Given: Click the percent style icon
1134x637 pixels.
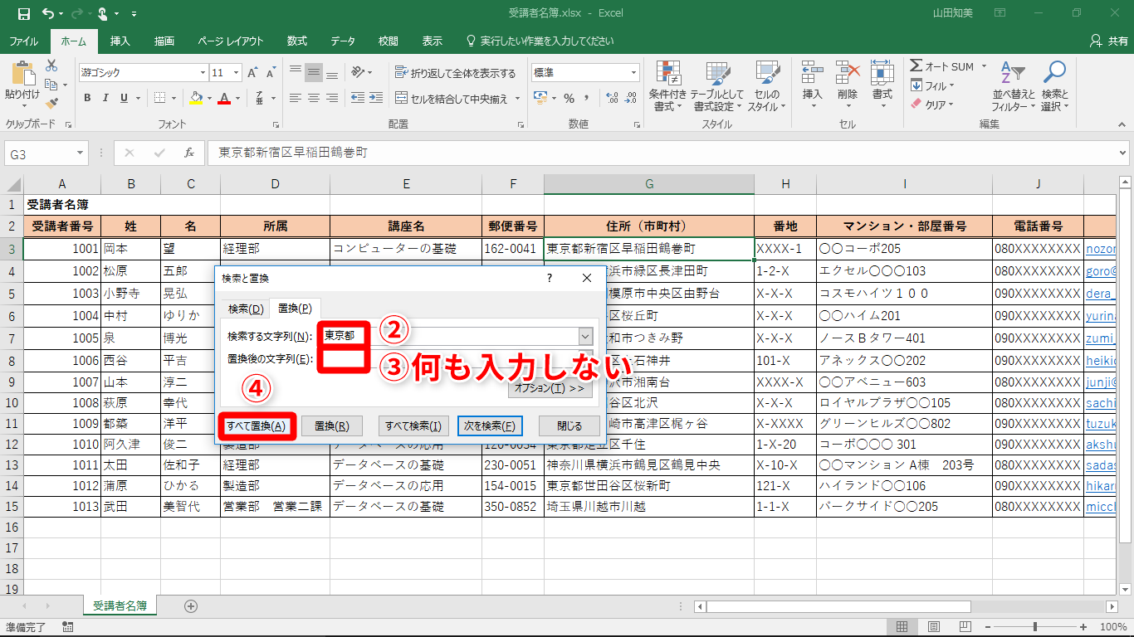Looking at the screenshot, I should (x=569, y=98).
